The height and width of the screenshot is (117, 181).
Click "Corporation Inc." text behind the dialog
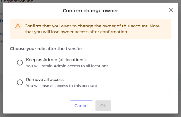18,1
